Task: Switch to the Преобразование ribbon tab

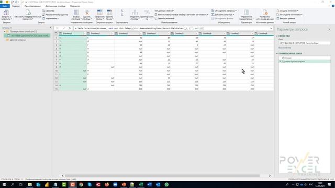Action: [x=32, y=6]
